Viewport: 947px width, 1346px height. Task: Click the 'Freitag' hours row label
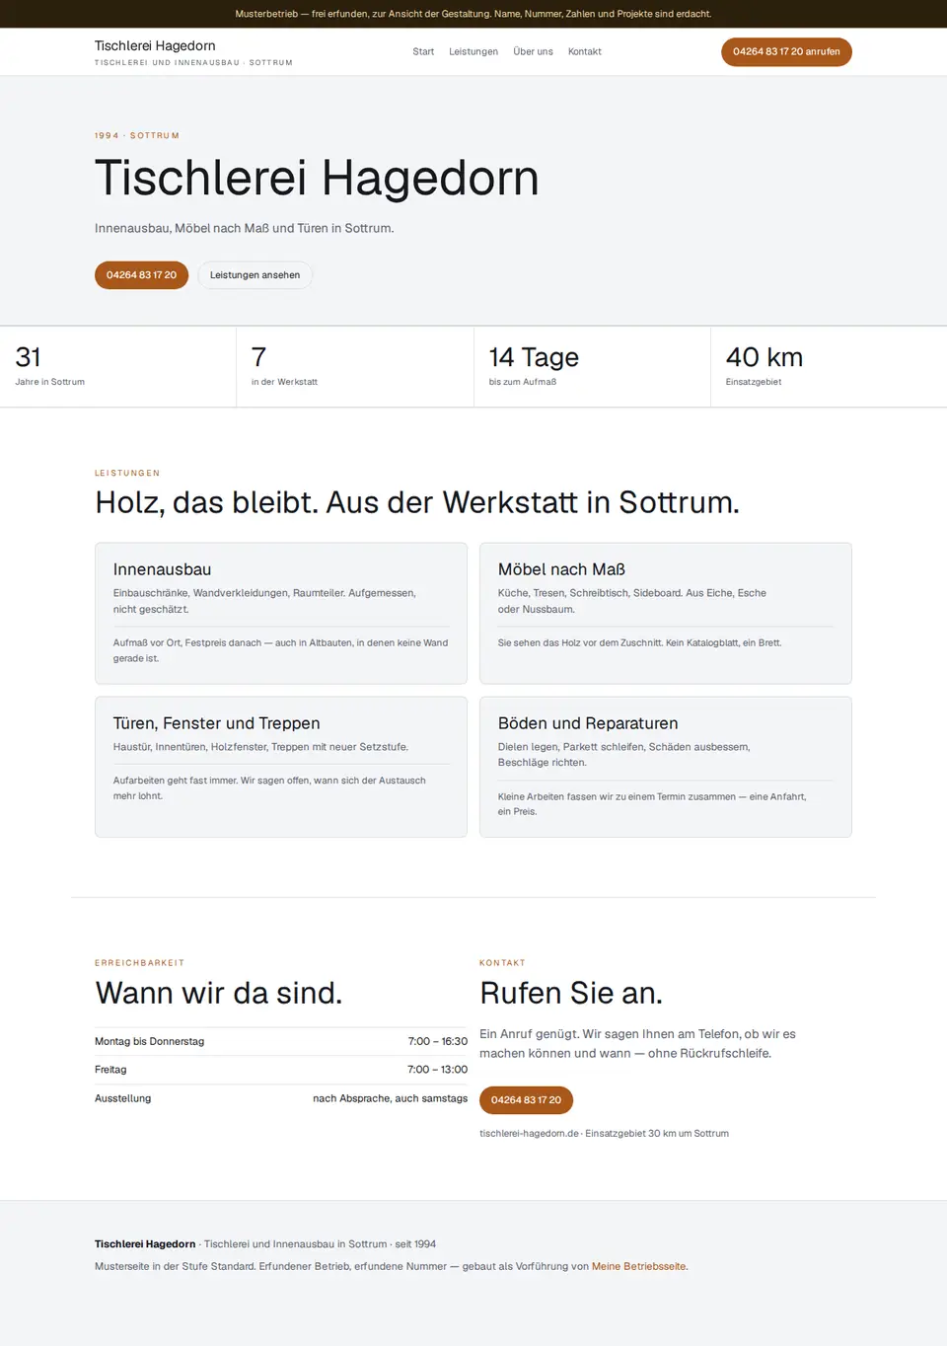(110, 1070)
